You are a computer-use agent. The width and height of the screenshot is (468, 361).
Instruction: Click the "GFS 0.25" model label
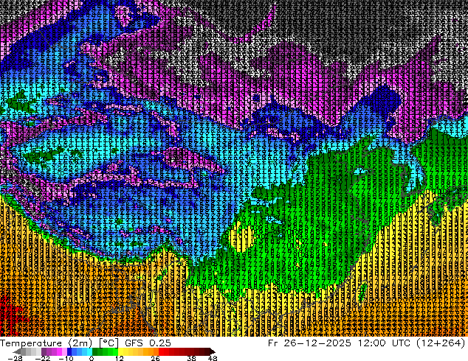(148, 343)
